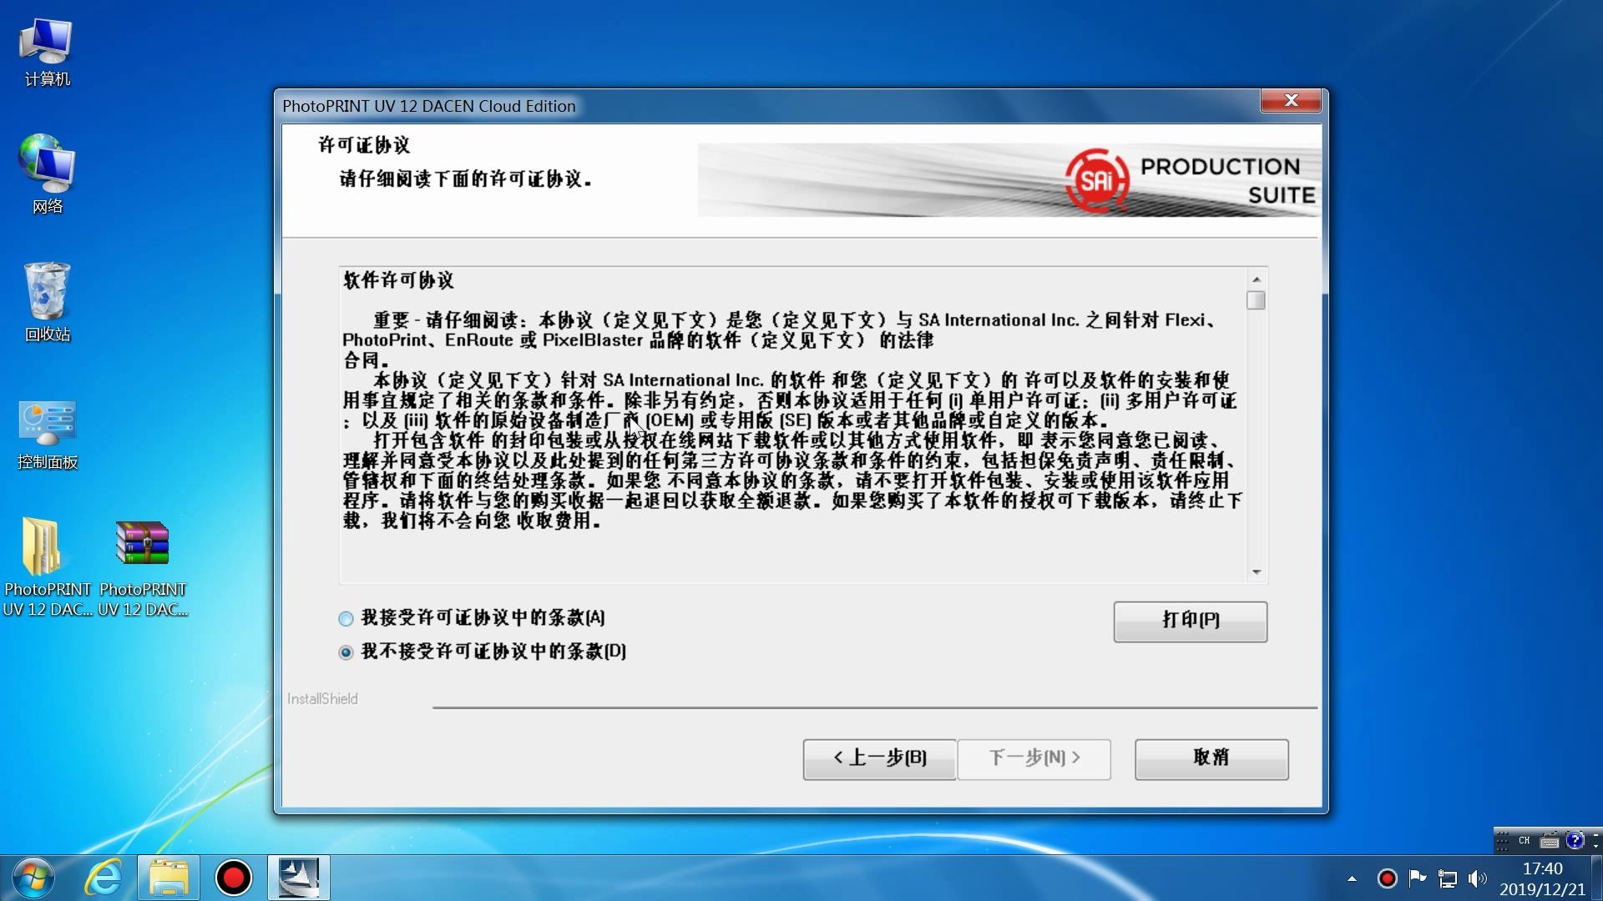The image size is (1603, 901).
Task: Select 我不接受许可证协议中的条款(D) radio button
Action: [346, 652]
